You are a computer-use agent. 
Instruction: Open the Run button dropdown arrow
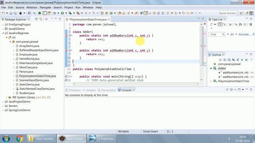[66, 13]
